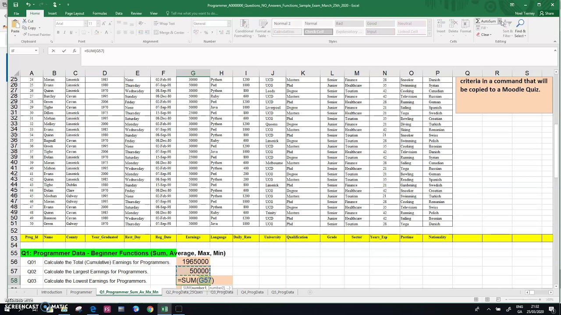Open the Insert Function fx dialog

(75, 51)
